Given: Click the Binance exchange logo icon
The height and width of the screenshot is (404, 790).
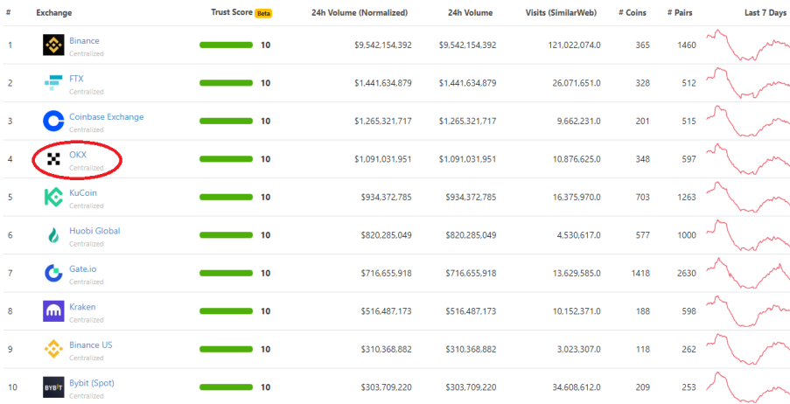Looking at the screenshot, I should coord(53,45).
